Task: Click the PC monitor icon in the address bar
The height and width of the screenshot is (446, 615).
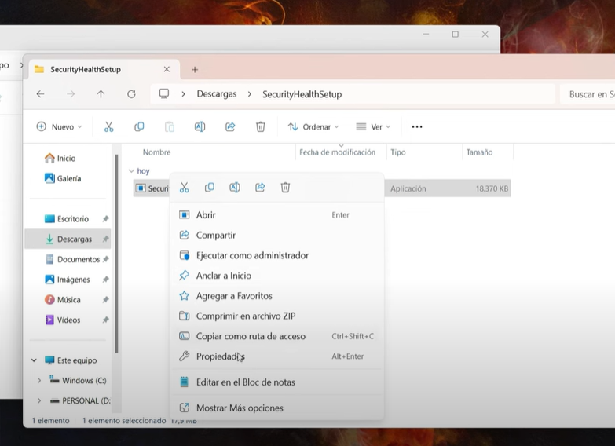Action: pyautogui.click(x=164, y=93)
